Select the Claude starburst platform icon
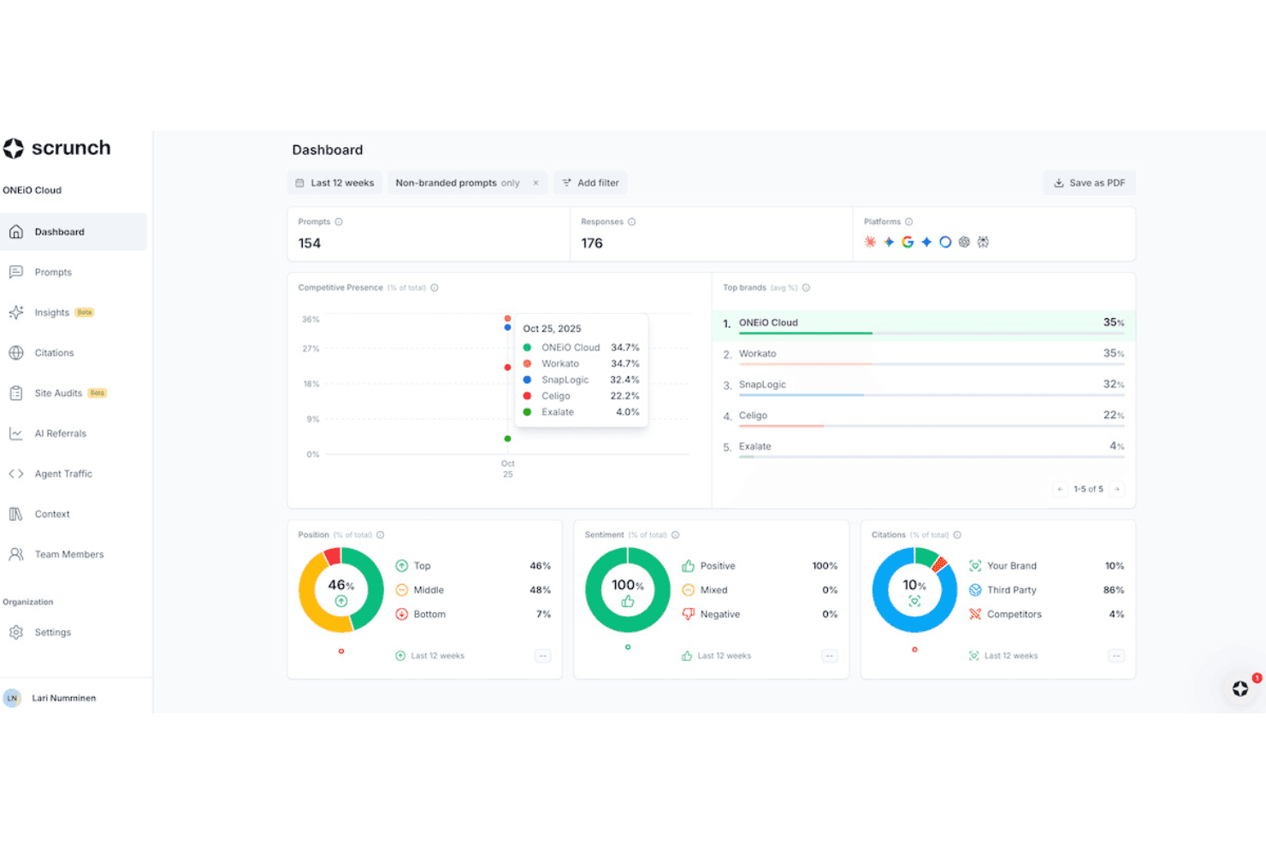The width and height of the screenshot is (1266, 844). pyautogui.click(x=870, y=242)
